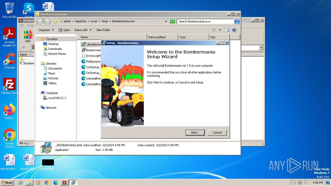The height and width of the screenshot is (186, 331).
Task: Open Acrobat Reader DC desktop shortcut
Action: 9,37
